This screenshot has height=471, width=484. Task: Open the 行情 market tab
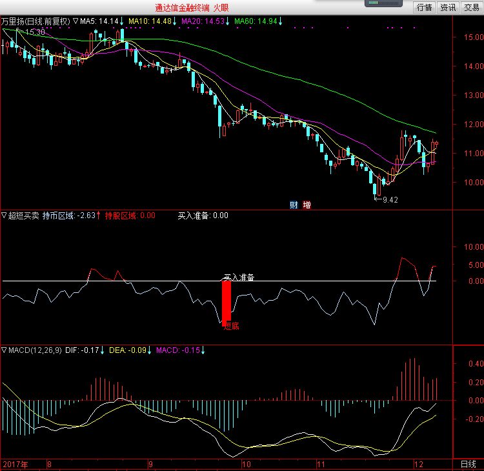click(424, 7)
